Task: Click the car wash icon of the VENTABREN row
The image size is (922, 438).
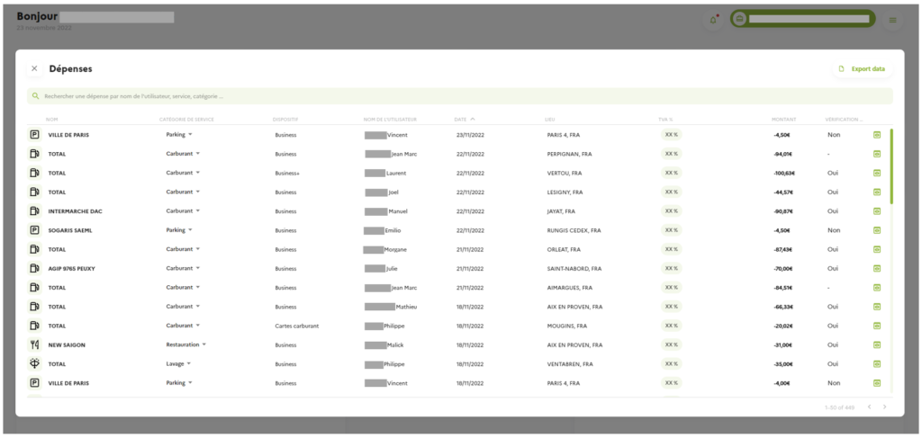Action: click(35, 364)
